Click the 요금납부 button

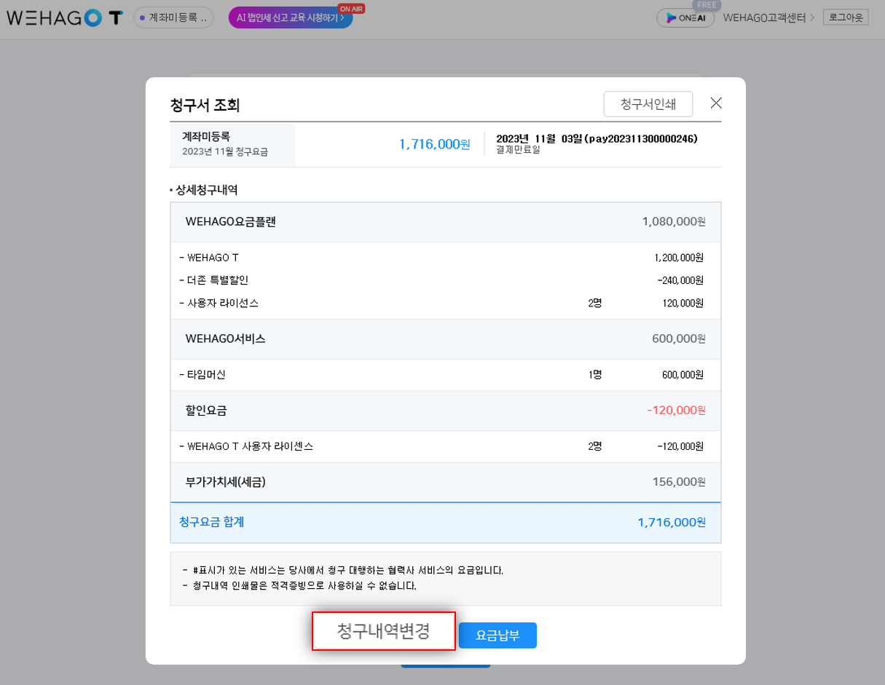point(497,635)
